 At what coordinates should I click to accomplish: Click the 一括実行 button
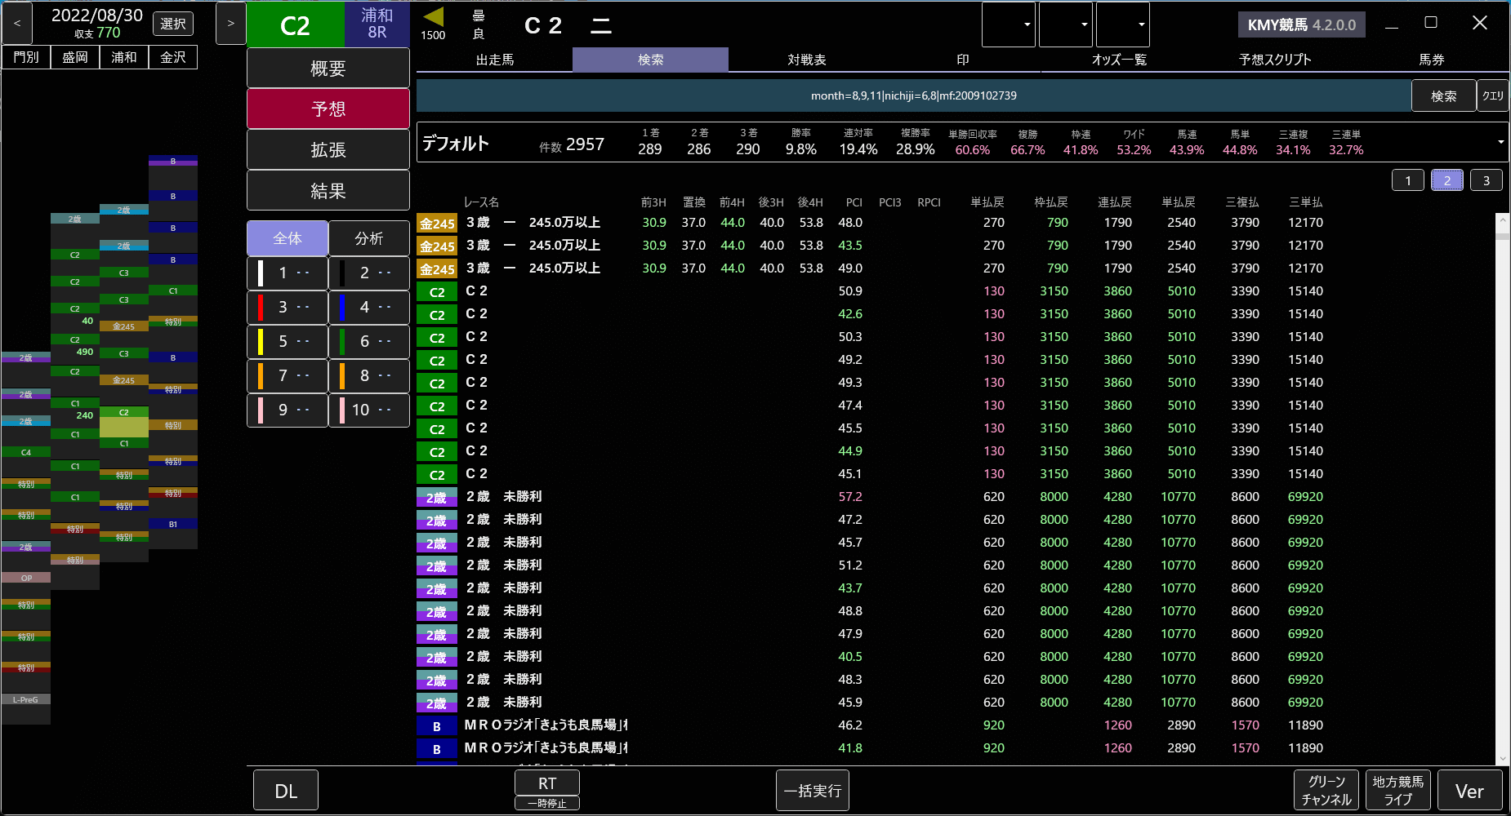click(x=813, y=791)
